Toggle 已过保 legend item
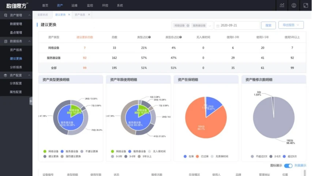Viewport: 312px width, 176px height. pyautogui.click(x=202, y=156)
